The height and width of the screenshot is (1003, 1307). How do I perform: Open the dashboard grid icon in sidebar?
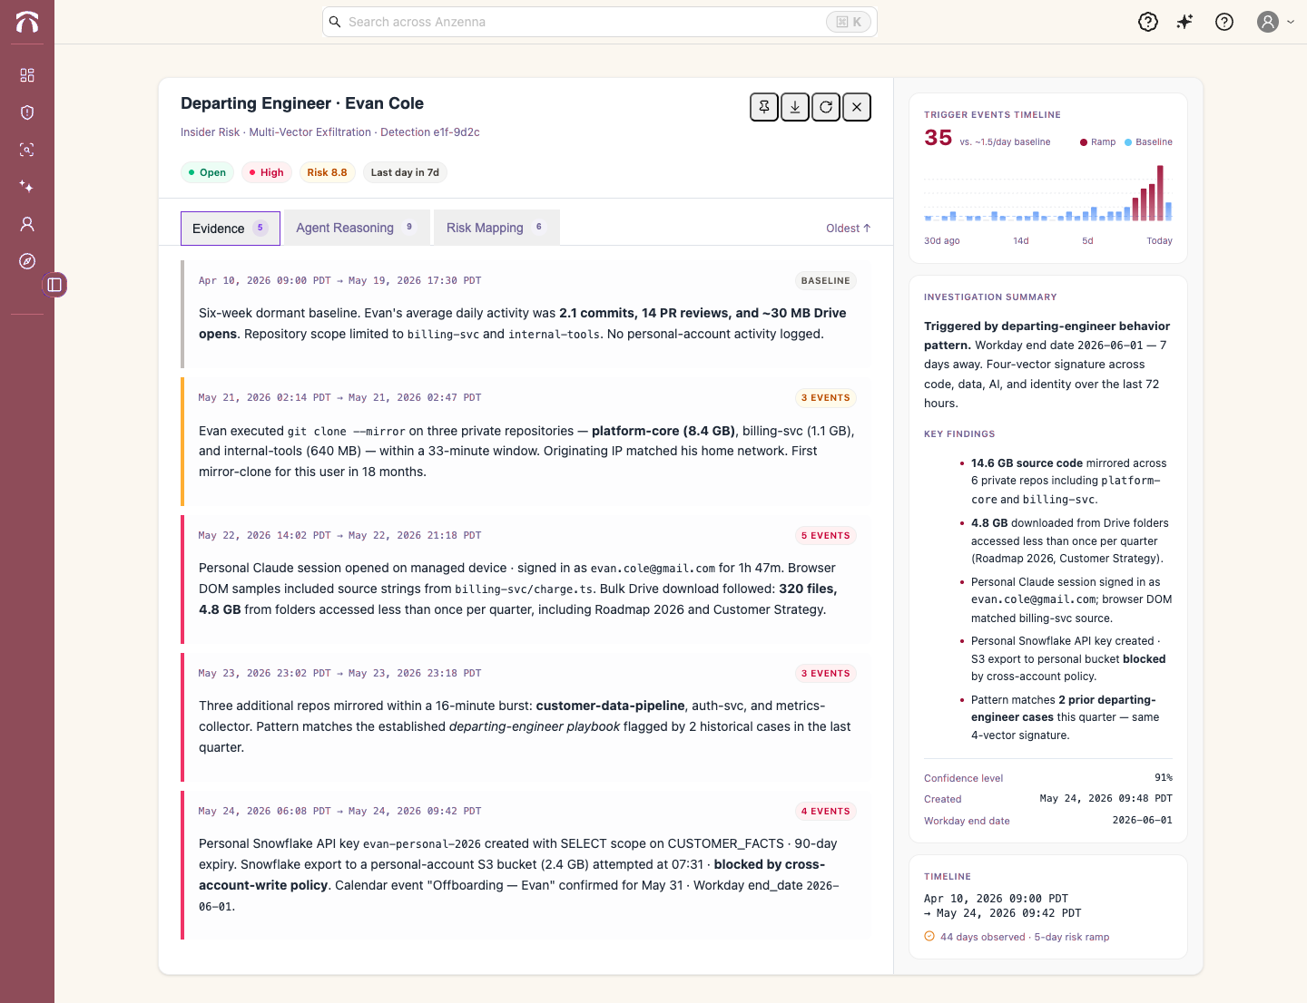pyautogui.click(x=27, y=75)
